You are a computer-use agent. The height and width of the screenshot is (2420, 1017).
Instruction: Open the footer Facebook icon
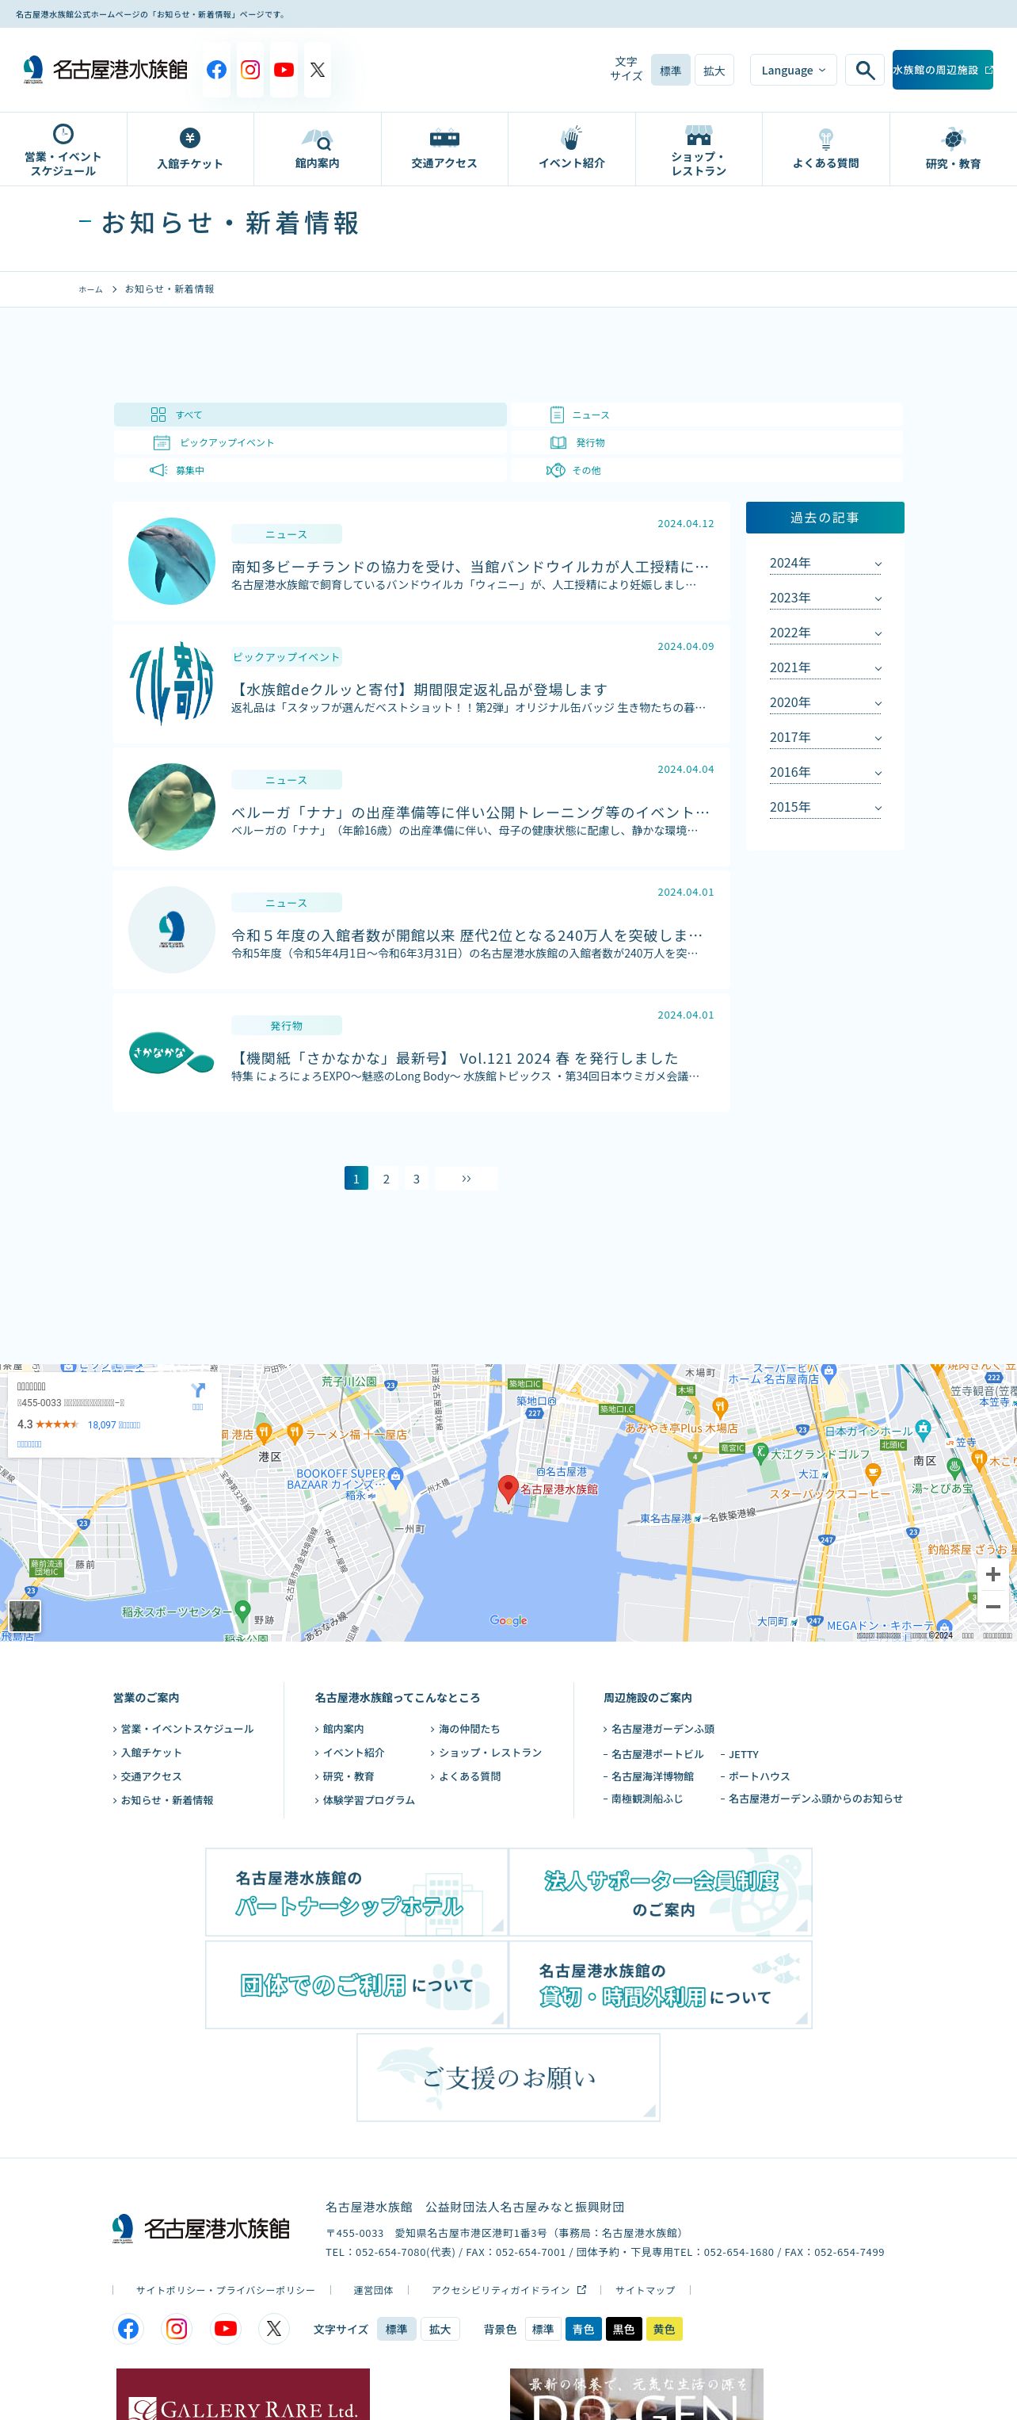click(128, 2329)
